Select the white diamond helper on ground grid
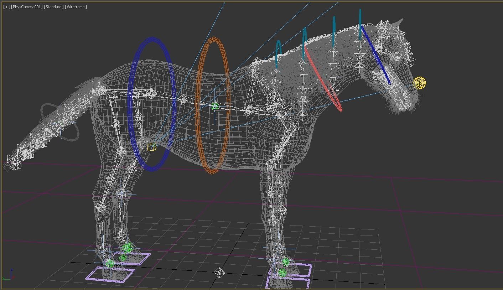The width and height of the screenshot is (503, 290). (x=219, y=273)
